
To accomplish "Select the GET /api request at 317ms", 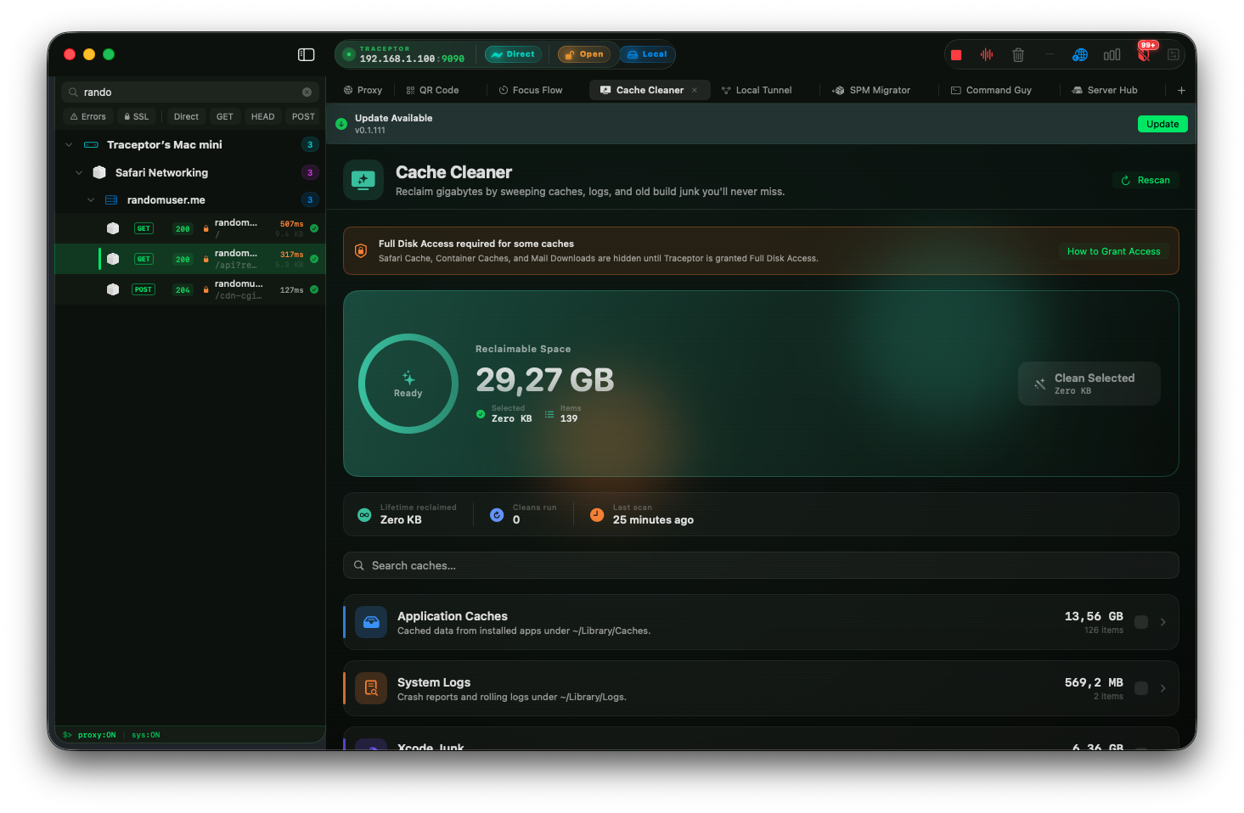I will (x=190, y=259).
